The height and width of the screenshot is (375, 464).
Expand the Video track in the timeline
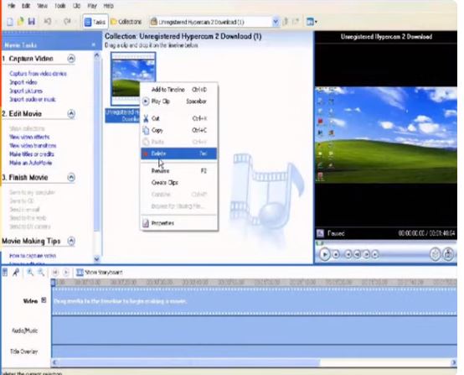coord(44,300)
